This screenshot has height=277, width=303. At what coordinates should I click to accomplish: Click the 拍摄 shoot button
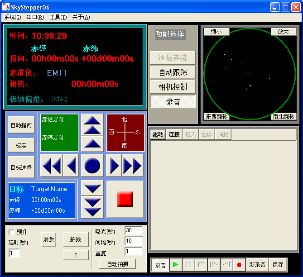tap(76, 239)
